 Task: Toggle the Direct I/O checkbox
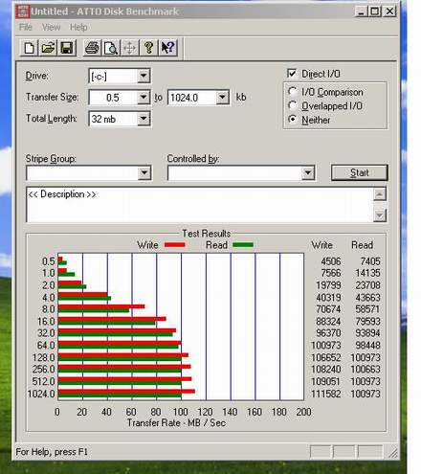point(292,74)
